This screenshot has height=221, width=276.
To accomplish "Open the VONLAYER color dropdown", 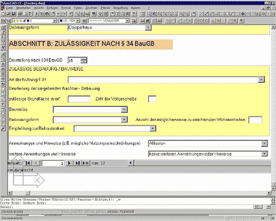I will pos(78,21).
